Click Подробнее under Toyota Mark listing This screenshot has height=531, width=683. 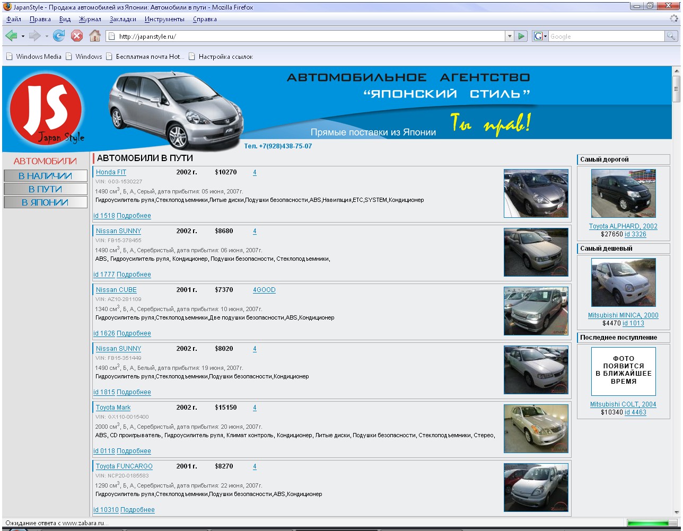[x=134, y=451]
